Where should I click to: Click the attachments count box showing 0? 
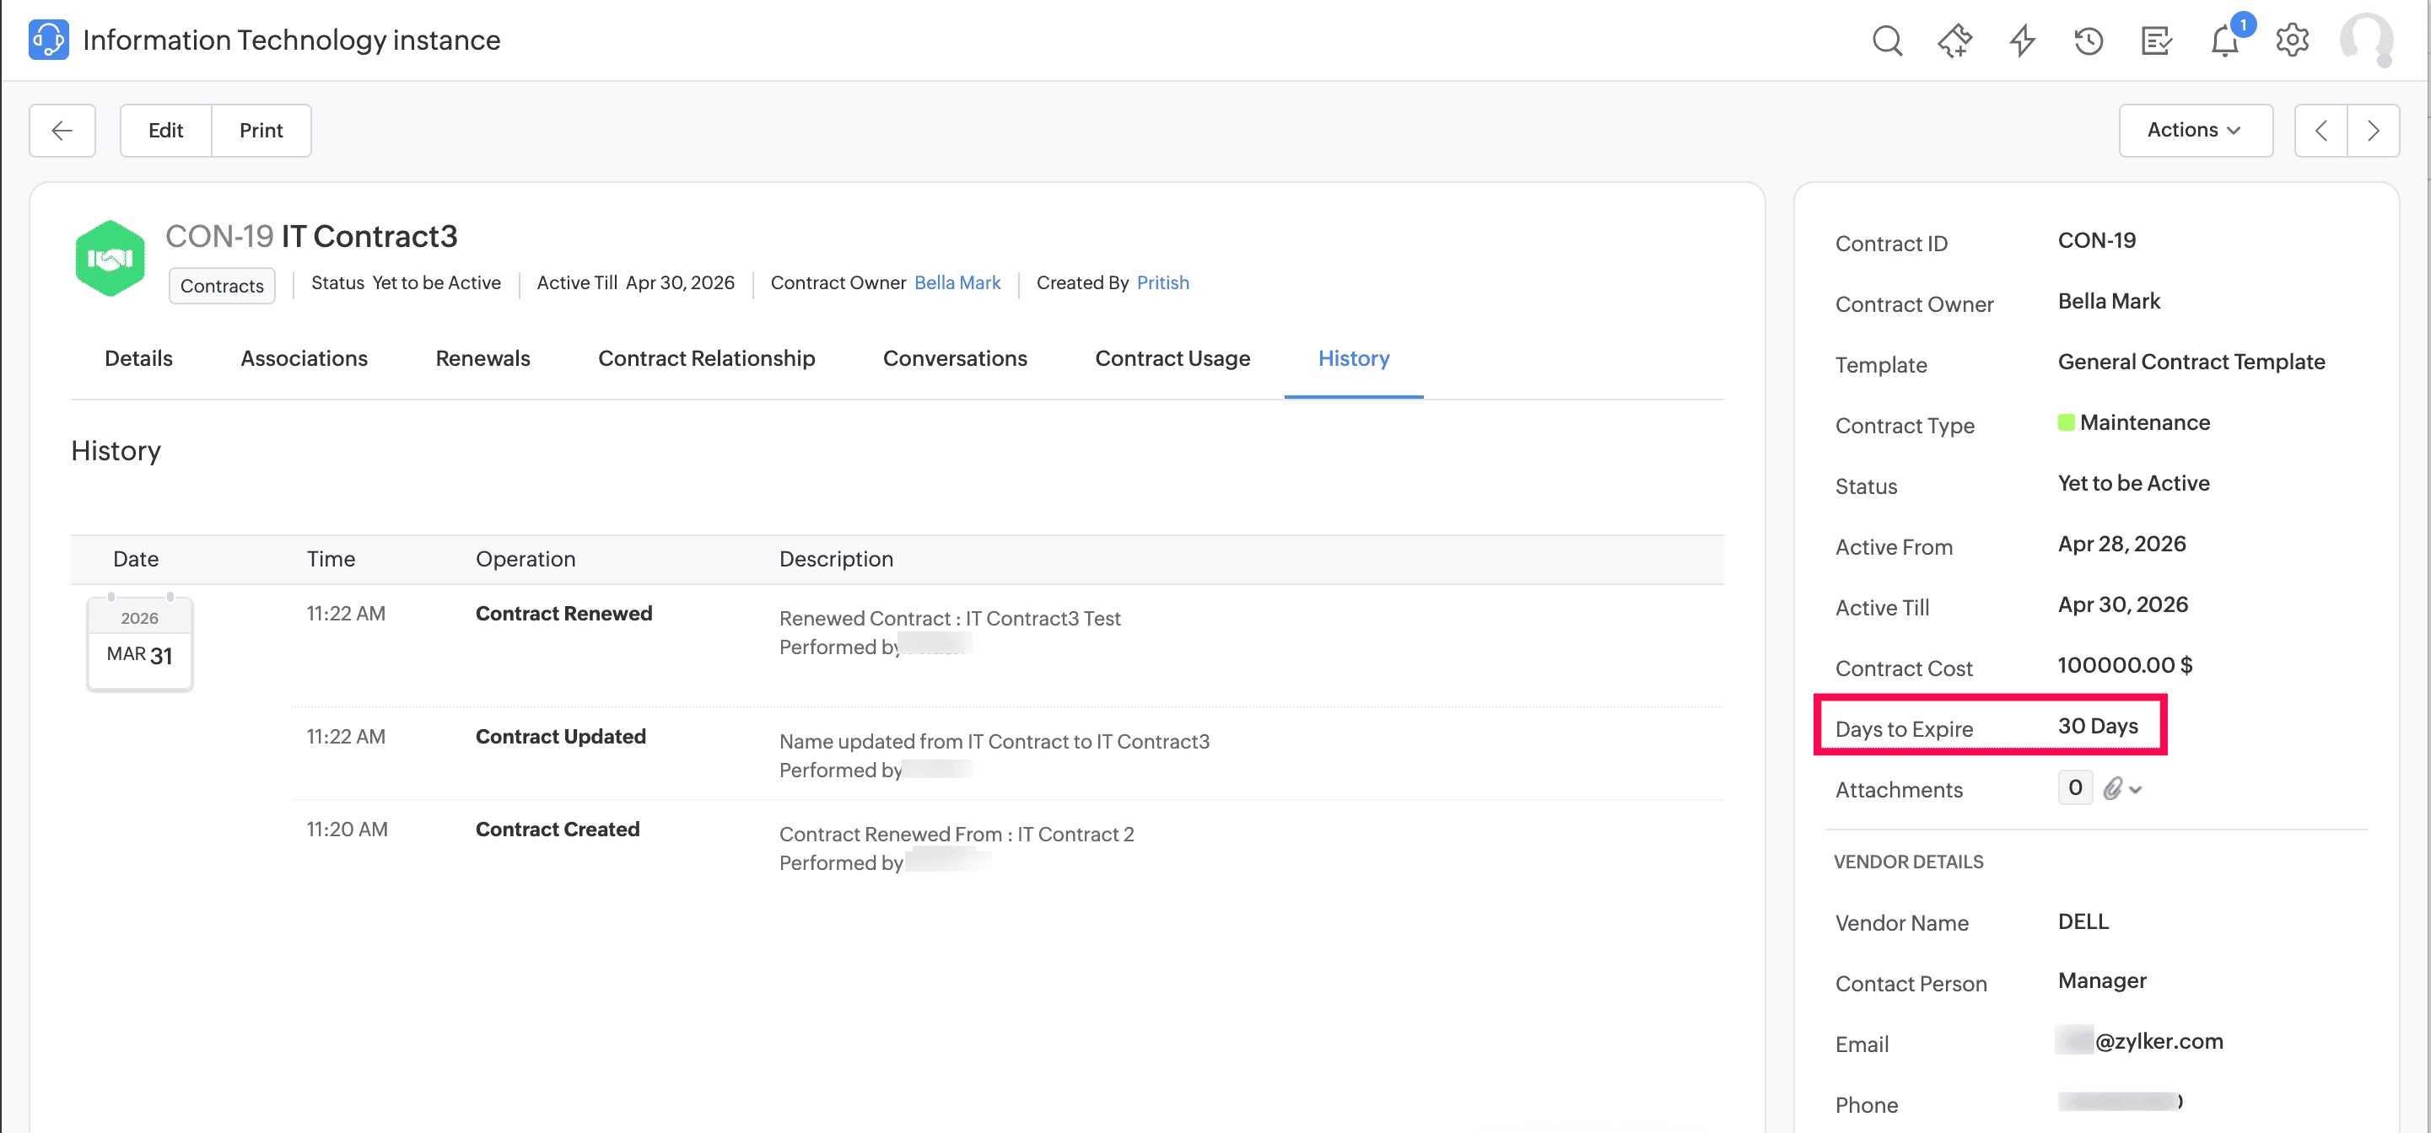pos(2075,787)
